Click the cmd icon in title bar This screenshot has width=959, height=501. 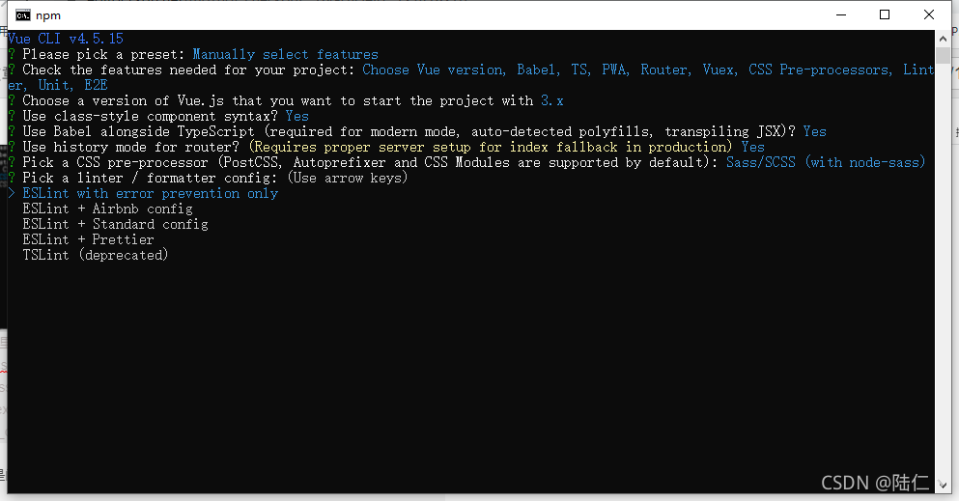23,15
